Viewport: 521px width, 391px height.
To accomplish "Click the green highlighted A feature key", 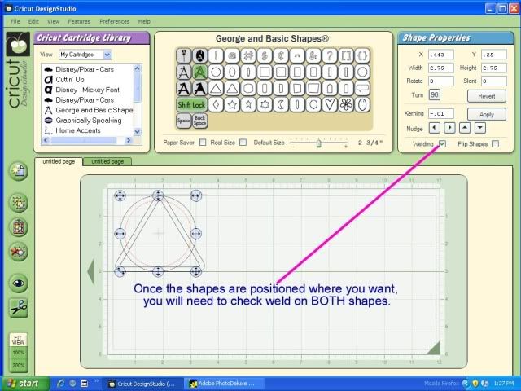I will (x=199, y=72).
